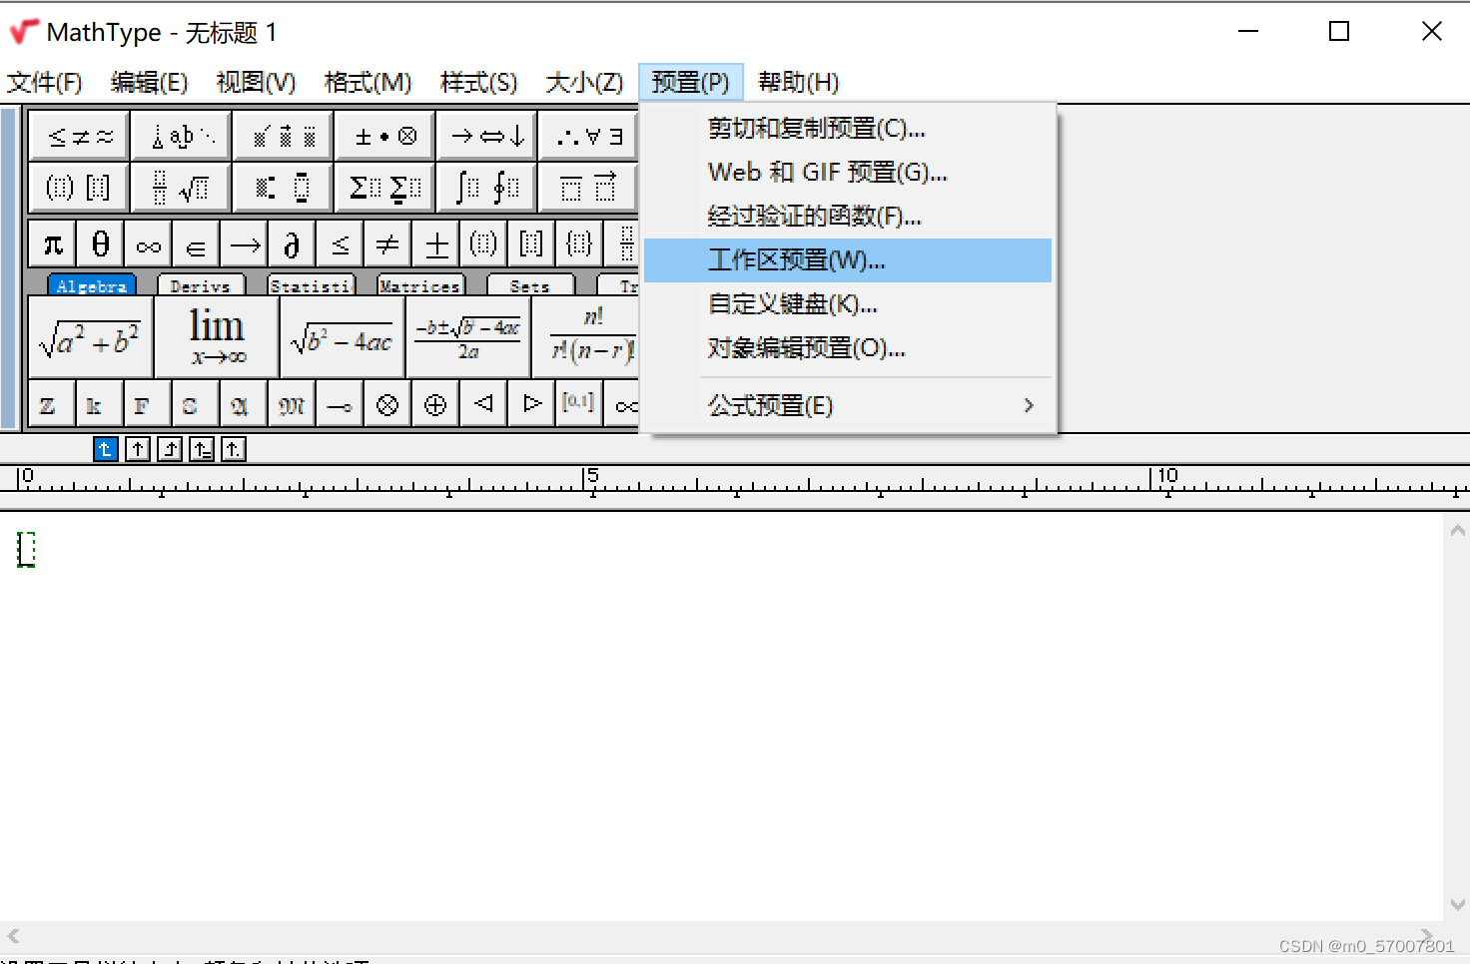Insert the left triangle symbol
Viewport: 1470px width, 964px height.
pos(483,404)
